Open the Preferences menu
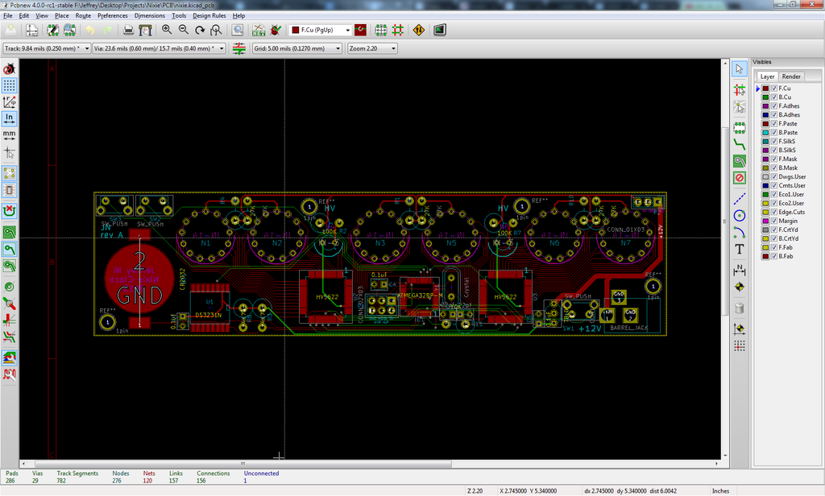The image size is (825, 496). tap(113, 16)
